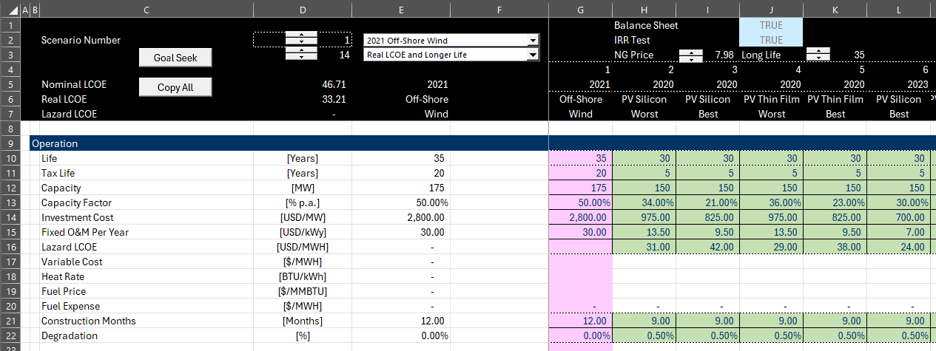Click the Goal Seek button
The width and height of the screenshot is (936, 351).
(175, 58)
